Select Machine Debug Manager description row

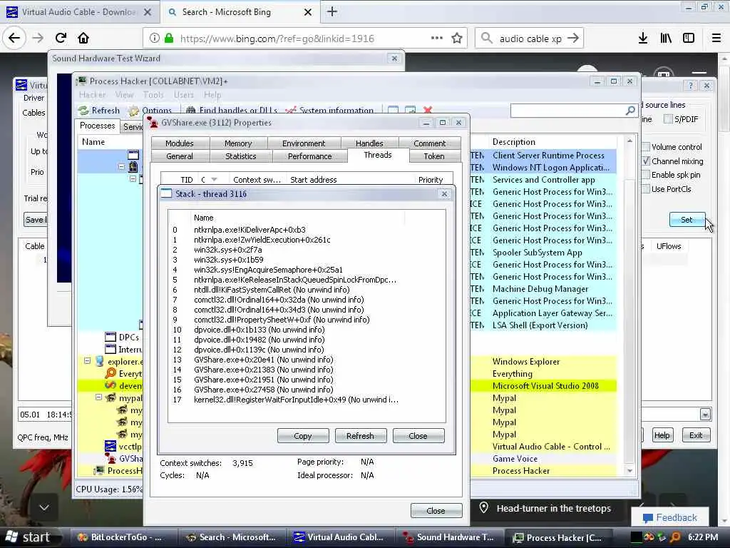tap(540, 289)
